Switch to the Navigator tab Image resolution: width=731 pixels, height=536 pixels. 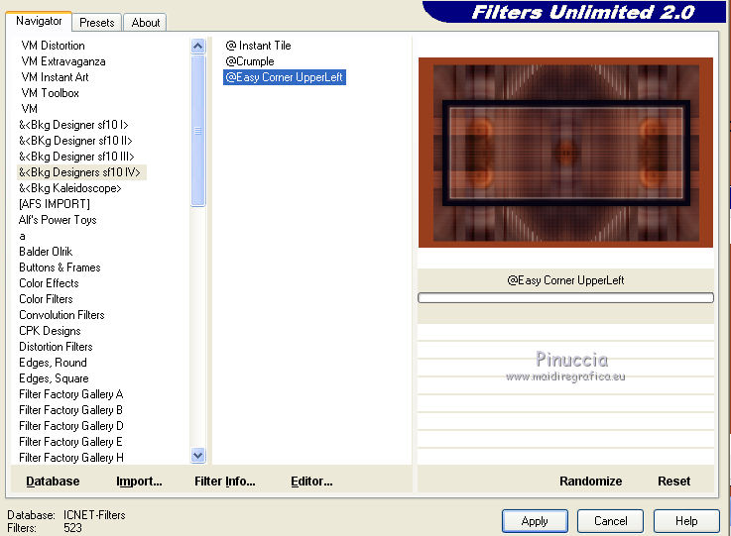(x=39, y=21)
